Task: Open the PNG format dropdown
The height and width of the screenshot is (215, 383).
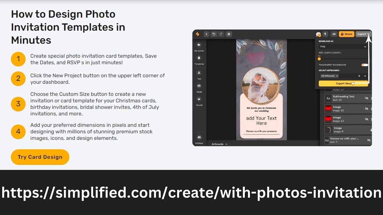Action: 343,47
